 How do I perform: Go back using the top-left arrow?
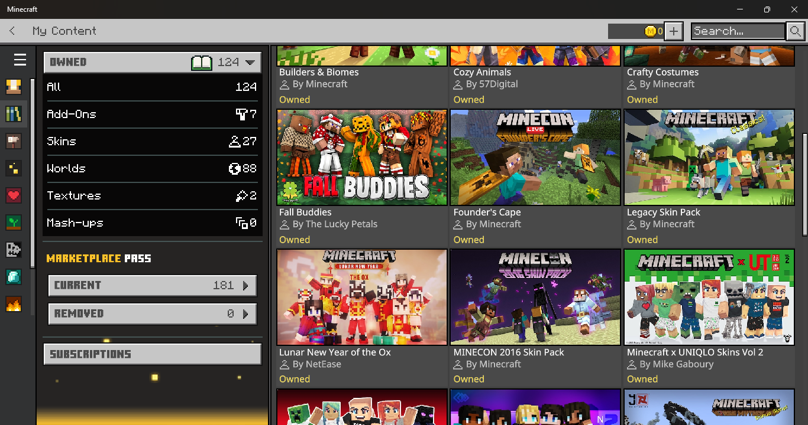click(x=12, y=31)
